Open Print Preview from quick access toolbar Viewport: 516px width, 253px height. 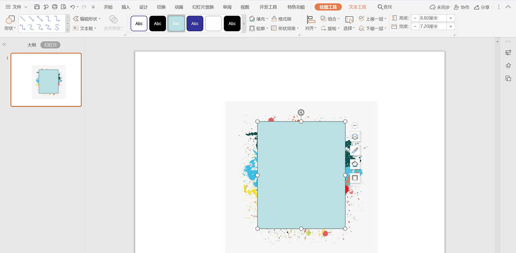coord(63,7)
